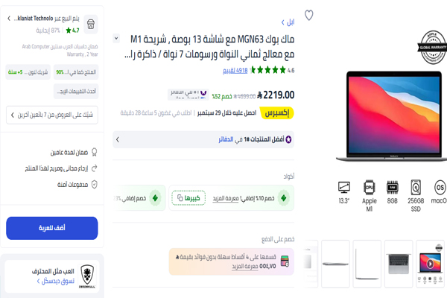Click the 256GB SSD storage icon
Image resolution: width=447 pixels, height=298 pixels.
[416, 187]
